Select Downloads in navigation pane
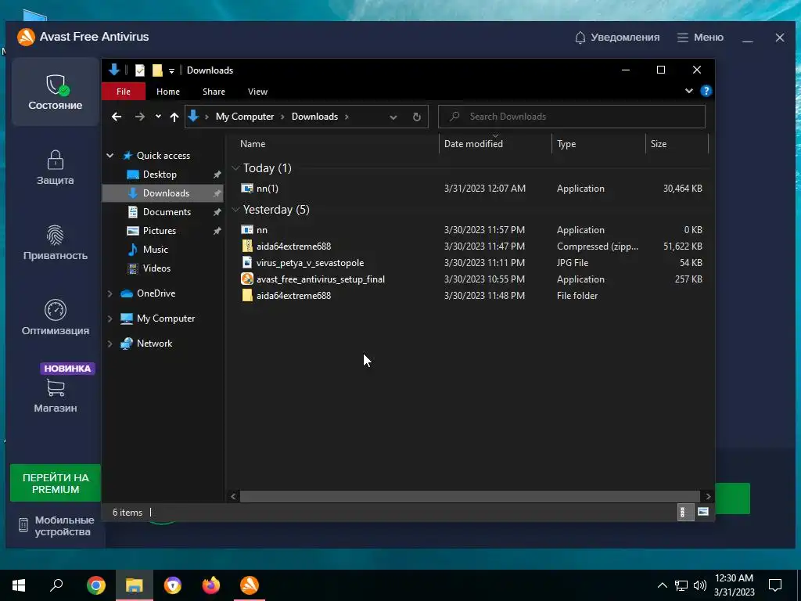The image size is (801, 601). coord(166,193)
